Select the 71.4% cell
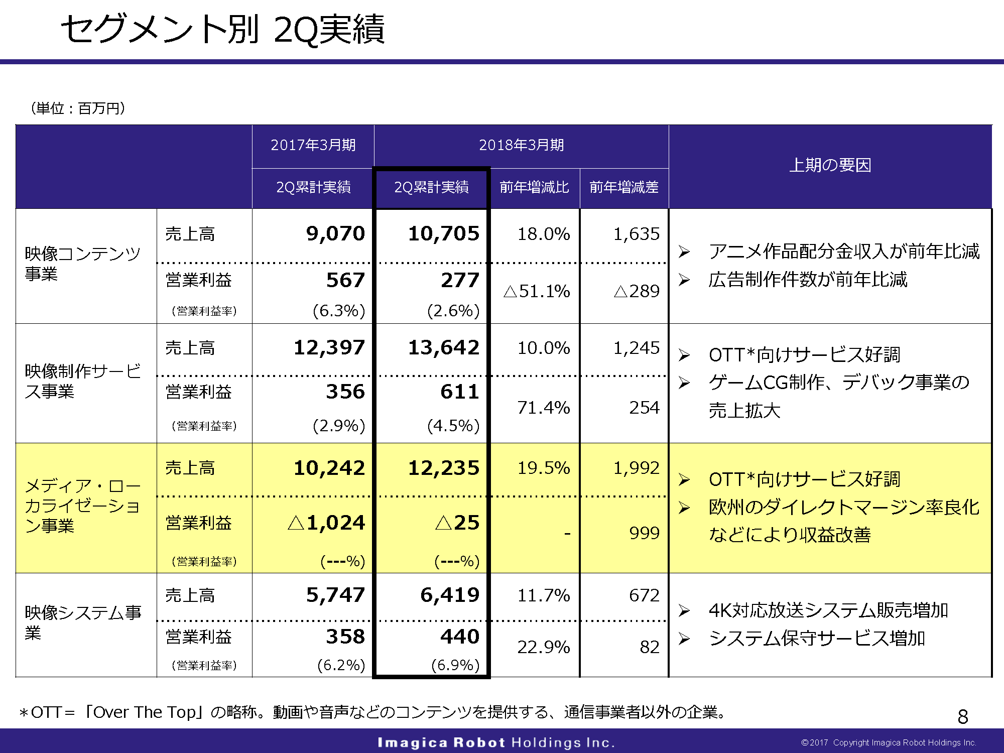The width and height of the screenshot is (1004, 753). click(x=544, y=408)
